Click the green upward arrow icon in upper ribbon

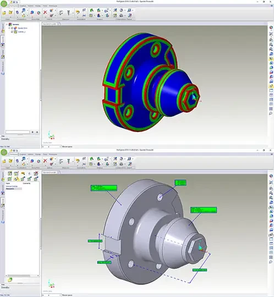pos(92,10)
